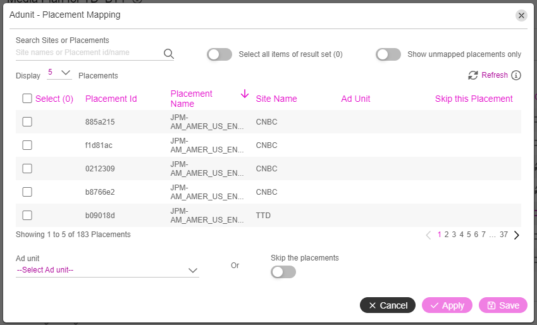Open the info icon beside Refresh
This screenshot has height=325, width=537.
(516, 75)
